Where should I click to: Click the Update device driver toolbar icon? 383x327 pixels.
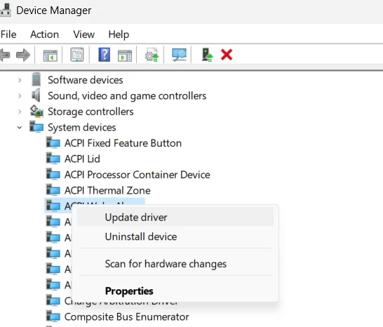pyautogui.click(x=152, y=55)
